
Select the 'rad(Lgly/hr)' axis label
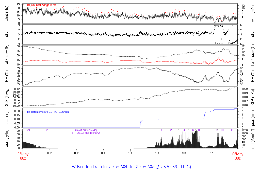coord(7,139)
